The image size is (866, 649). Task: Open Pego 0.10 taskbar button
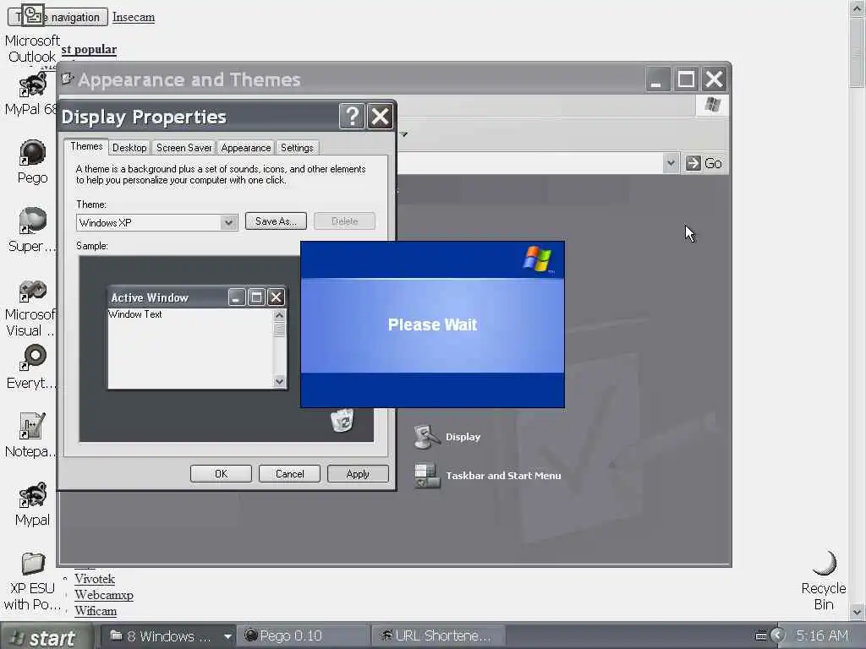pyautogui.click(x=303, y=636)
